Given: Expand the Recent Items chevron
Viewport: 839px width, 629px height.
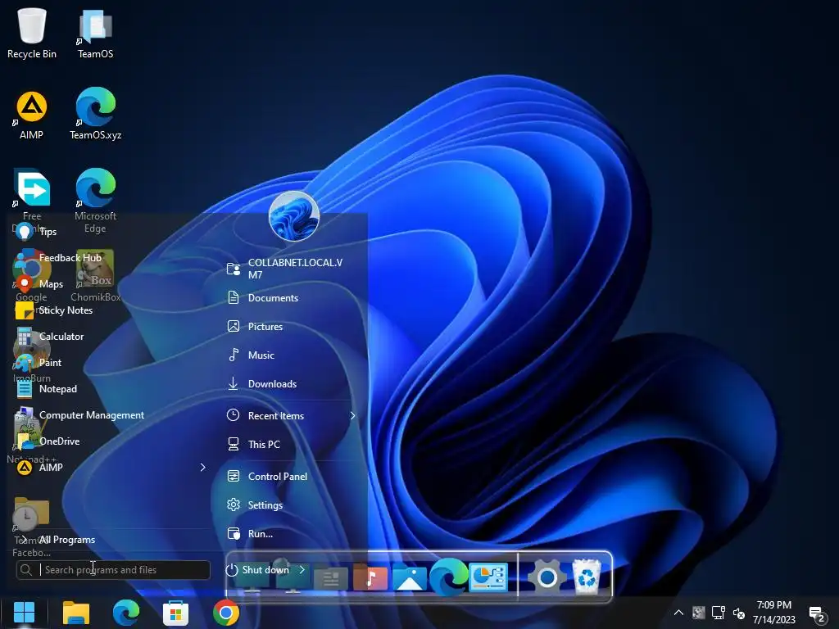Looking at the screenshot, I should (x=352, y=415).
